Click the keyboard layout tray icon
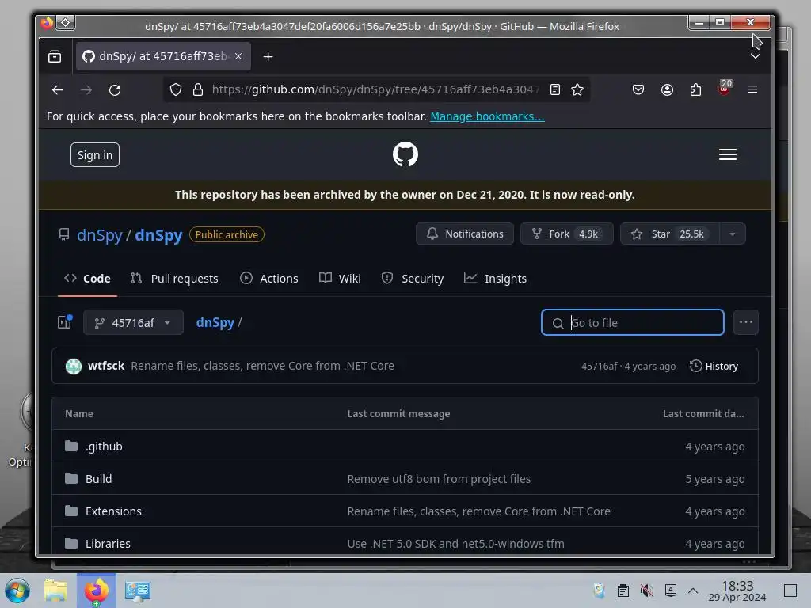This screenshot has height=608, width=811. point(670,591)
